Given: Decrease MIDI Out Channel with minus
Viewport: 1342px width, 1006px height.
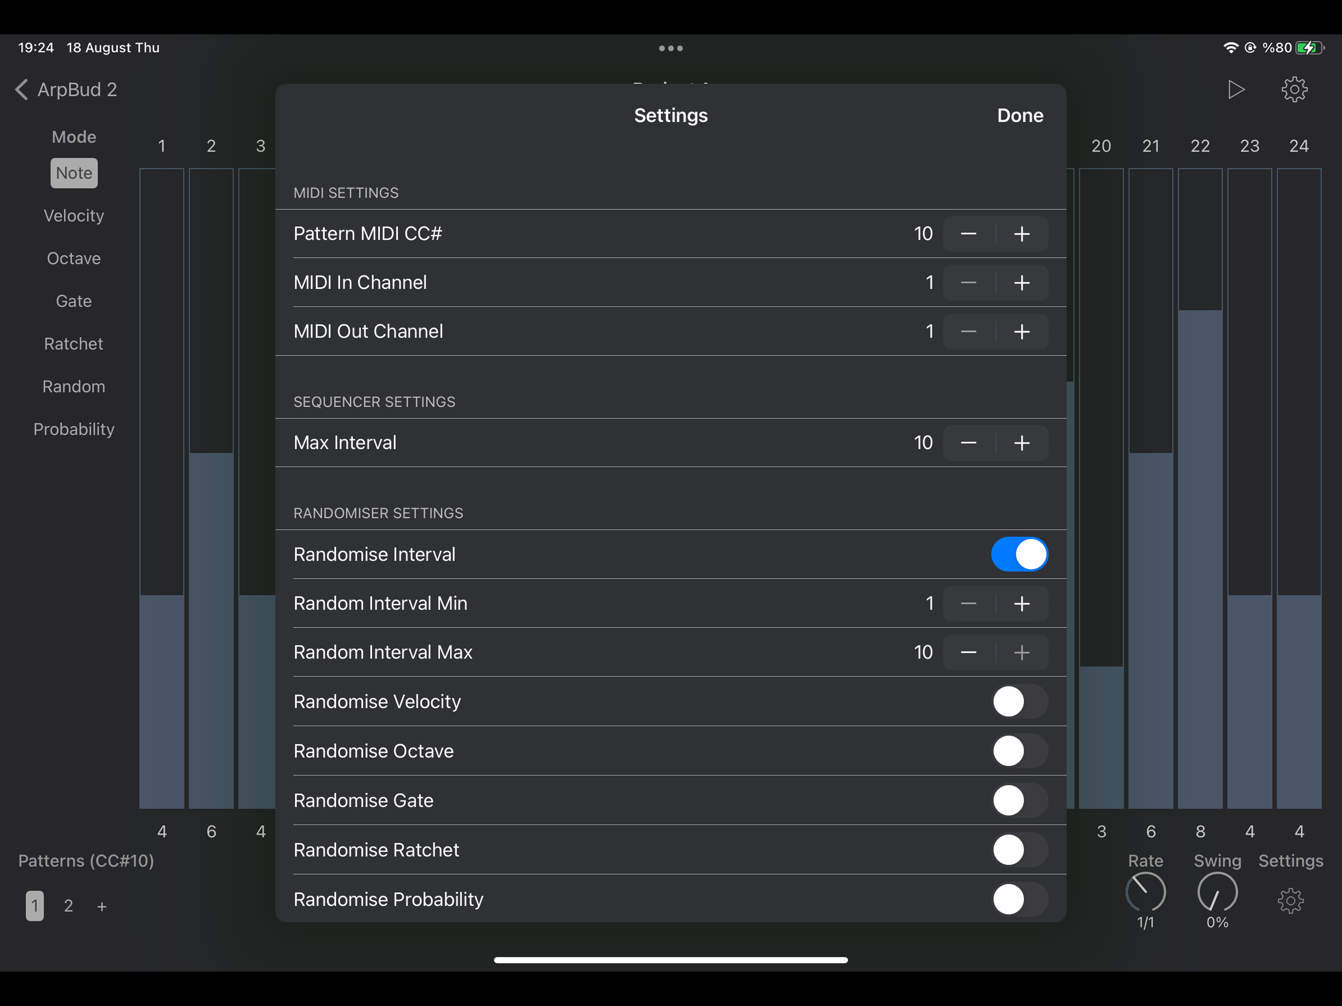Looking at the screenshot, I should coord(969,331).
